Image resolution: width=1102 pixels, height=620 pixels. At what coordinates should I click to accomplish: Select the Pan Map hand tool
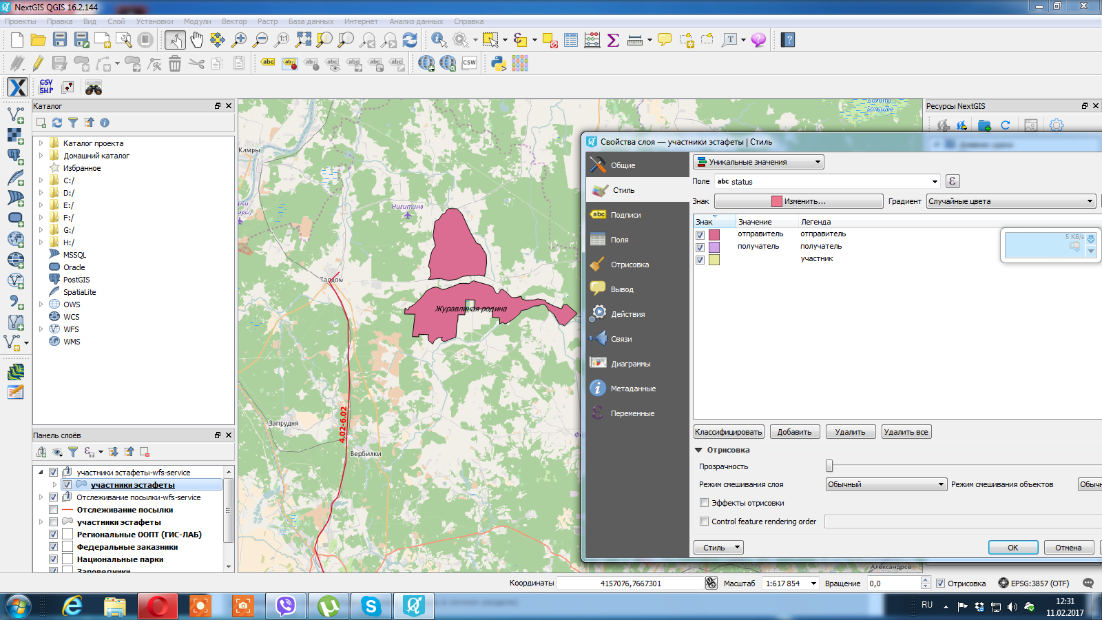196,40
